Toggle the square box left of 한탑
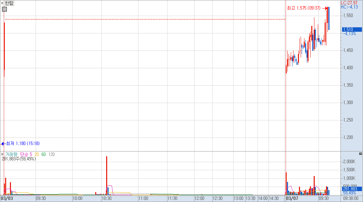363x202 pixels. click(2, 3)
